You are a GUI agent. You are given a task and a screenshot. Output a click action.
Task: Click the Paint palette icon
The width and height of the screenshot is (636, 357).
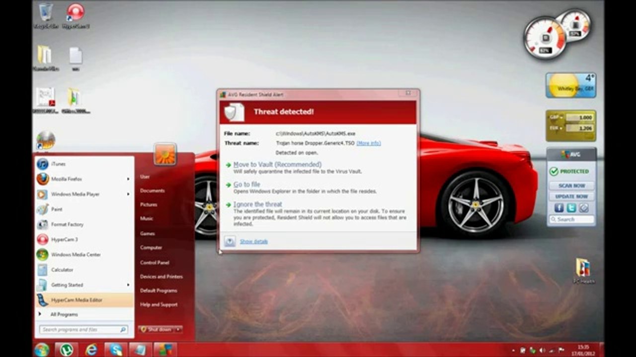pyautogui.click(x=43, y=209)
